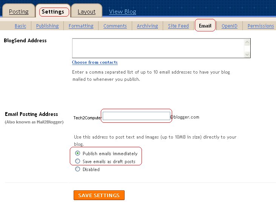Click the Save Settings button

(99, 195)
